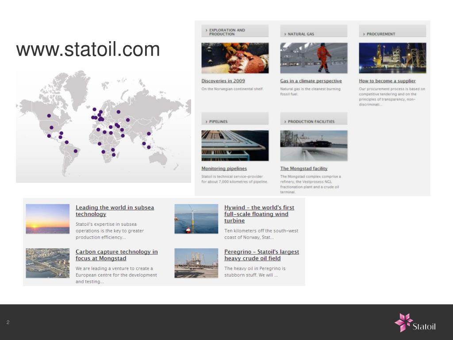Follow 'Carbon capture technology in focus at Mongstad'
Screen dimensions: 453x340
[117, 255]
